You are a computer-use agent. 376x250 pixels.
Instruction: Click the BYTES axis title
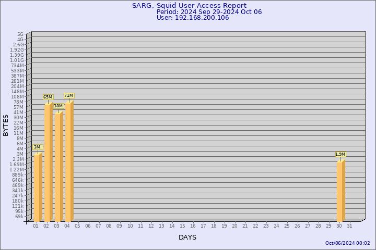(6, 125)
